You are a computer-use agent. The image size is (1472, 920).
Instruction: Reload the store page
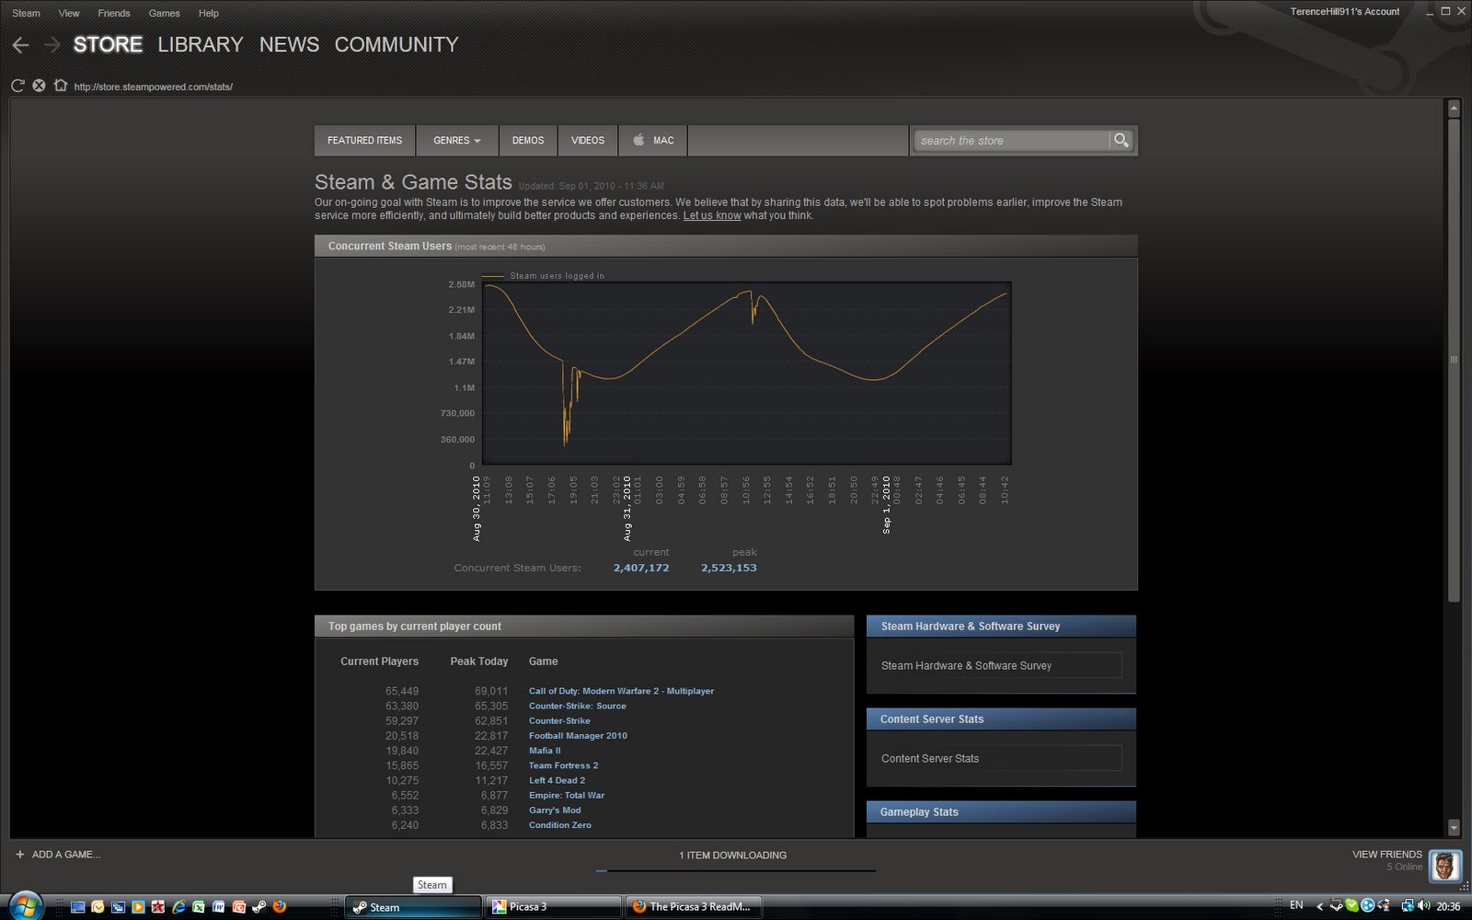pos(17,86)
